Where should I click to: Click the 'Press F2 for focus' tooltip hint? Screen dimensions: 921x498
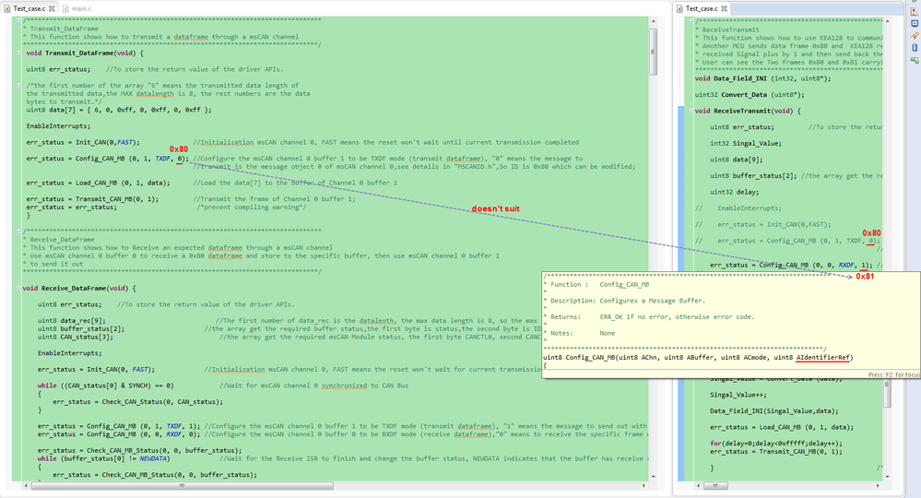click(894, 374)
